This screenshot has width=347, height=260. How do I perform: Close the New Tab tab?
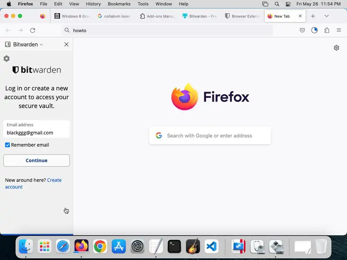300,16
